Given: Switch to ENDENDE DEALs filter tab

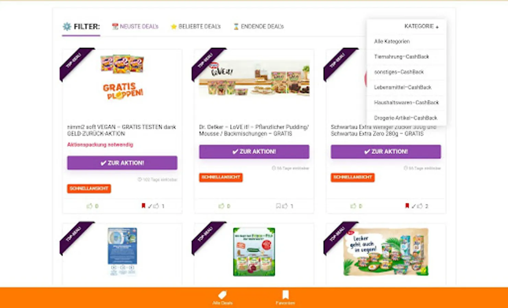Looking at the screenshot, I should pyautogui.click(x=258, y=26).
